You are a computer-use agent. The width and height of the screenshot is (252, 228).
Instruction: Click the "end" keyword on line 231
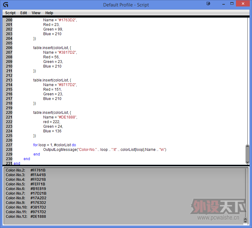click(17, 164)
